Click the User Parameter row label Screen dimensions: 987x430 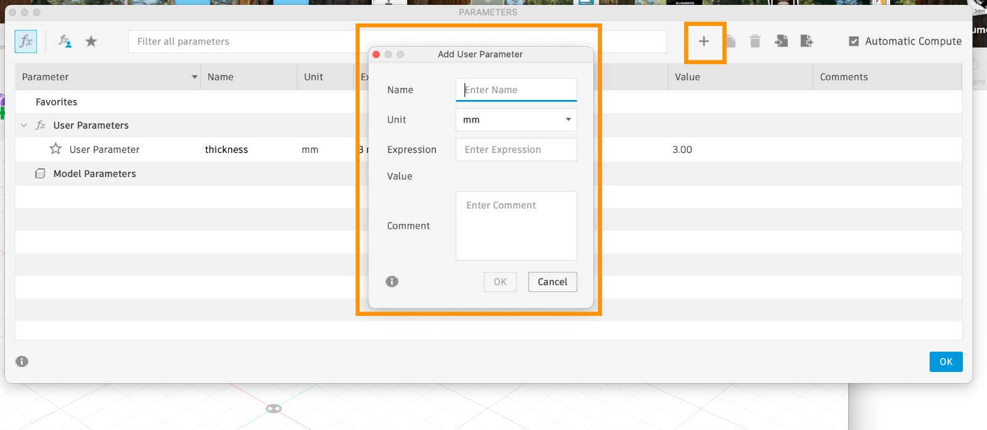(104, 149)
